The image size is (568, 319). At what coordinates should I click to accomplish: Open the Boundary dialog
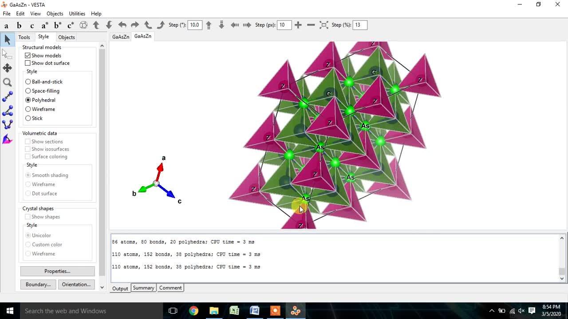coord(38,284)
